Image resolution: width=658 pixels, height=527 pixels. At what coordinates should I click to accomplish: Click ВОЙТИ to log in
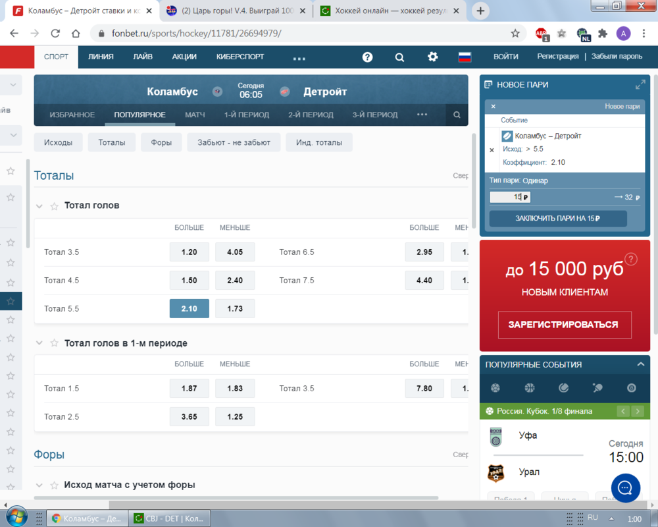(x=505, y=56)
